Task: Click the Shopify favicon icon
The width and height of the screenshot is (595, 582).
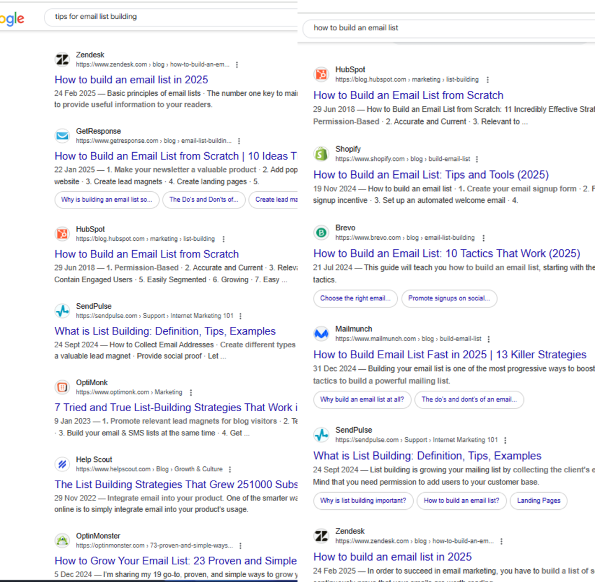Action: coord(321,153)
